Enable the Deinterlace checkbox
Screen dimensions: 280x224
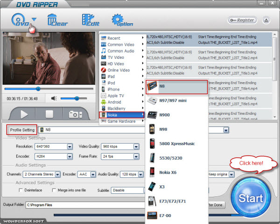click(x=21, y=190)
